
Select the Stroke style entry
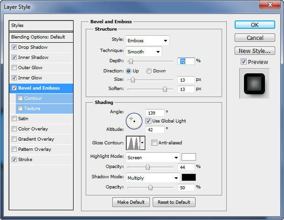tap(41, 160)
